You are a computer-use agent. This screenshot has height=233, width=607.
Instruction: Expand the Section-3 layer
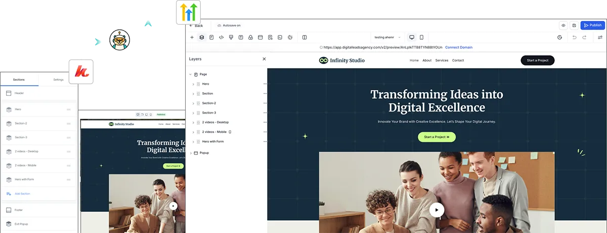pyautogui.click(x=193, y=112)
